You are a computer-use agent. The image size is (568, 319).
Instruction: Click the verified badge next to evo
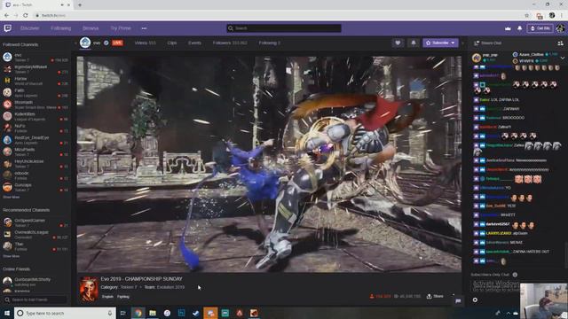pyautogui.click(x=106, y=43)
